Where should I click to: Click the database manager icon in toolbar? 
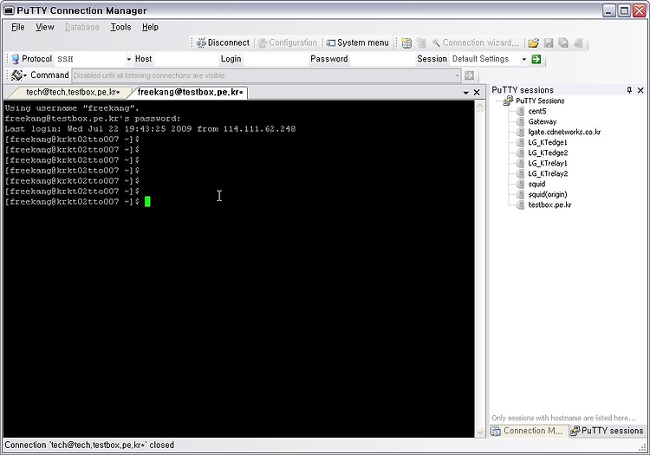pyautogui.click(x=406, y=42)
